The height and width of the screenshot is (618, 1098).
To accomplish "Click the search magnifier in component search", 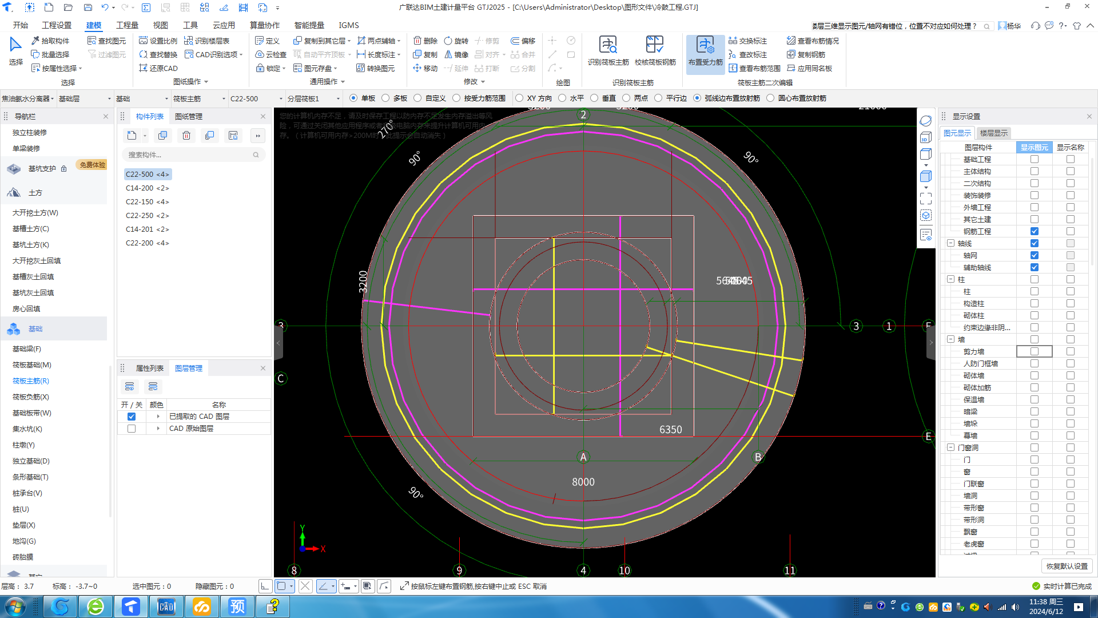I will (x=256, y=154).
